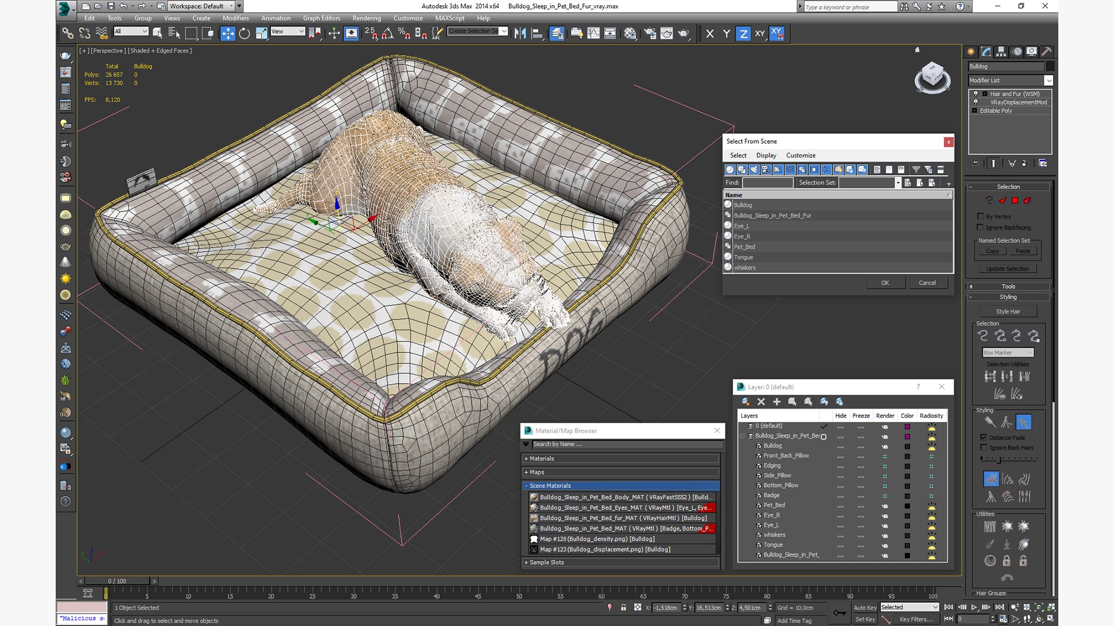Open the Align tool icon

[537, 34]
